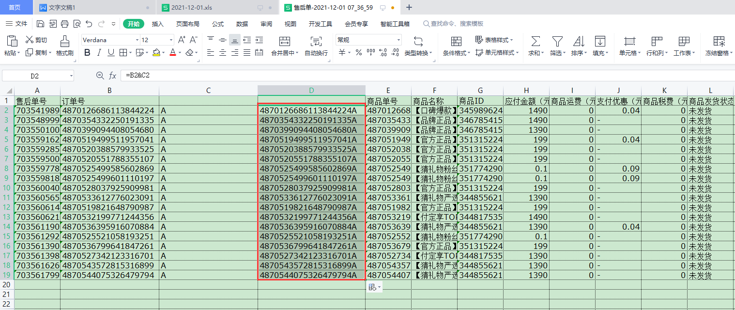735x310 pixels.
Task: Increase indent icon
Action: 259,40
